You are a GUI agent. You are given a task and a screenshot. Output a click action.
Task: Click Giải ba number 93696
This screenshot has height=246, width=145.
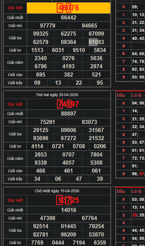pos(41,138)
